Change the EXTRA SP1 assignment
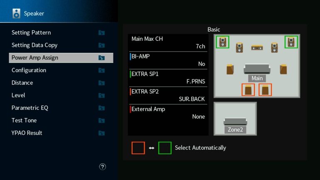 click(168, 78)
